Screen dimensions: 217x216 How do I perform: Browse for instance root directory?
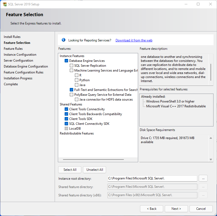pyautogui.click(x=203, y=178)
